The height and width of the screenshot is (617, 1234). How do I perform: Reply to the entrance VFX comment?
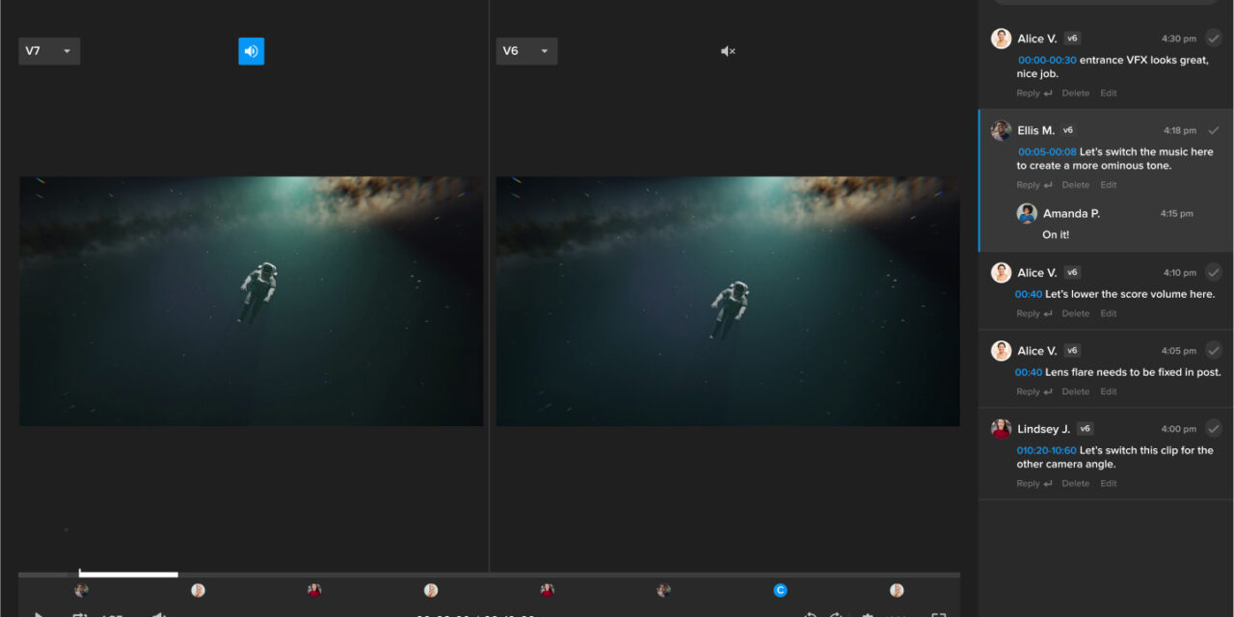point(1034,94)
